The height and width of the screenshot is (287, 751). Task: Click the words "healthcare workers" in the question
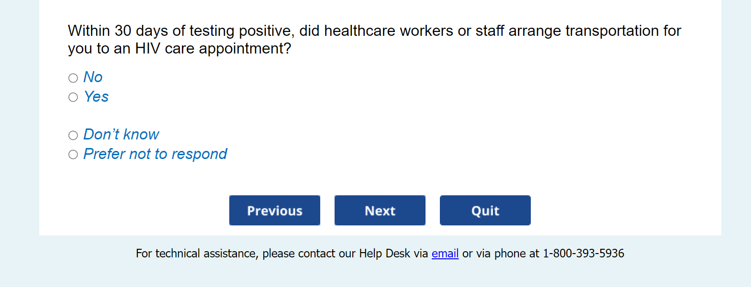389,31
